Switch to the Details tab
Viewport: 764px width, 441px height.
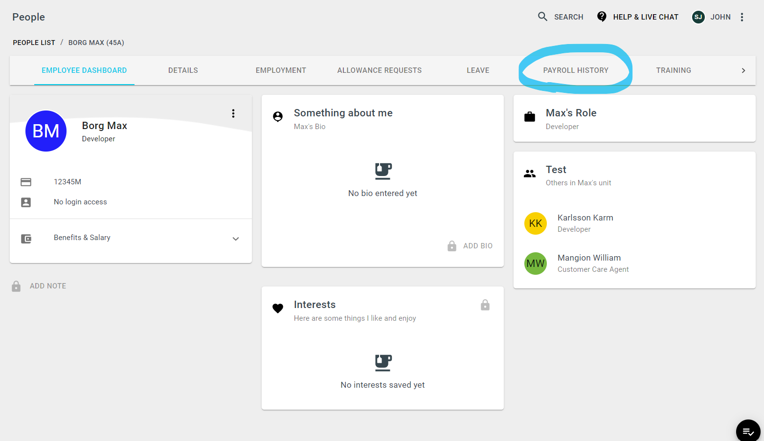183,70
